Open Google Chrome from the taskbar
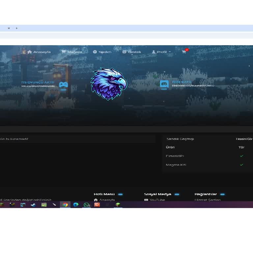This screenshot has width=253, height=253. (x=65, y=205)
